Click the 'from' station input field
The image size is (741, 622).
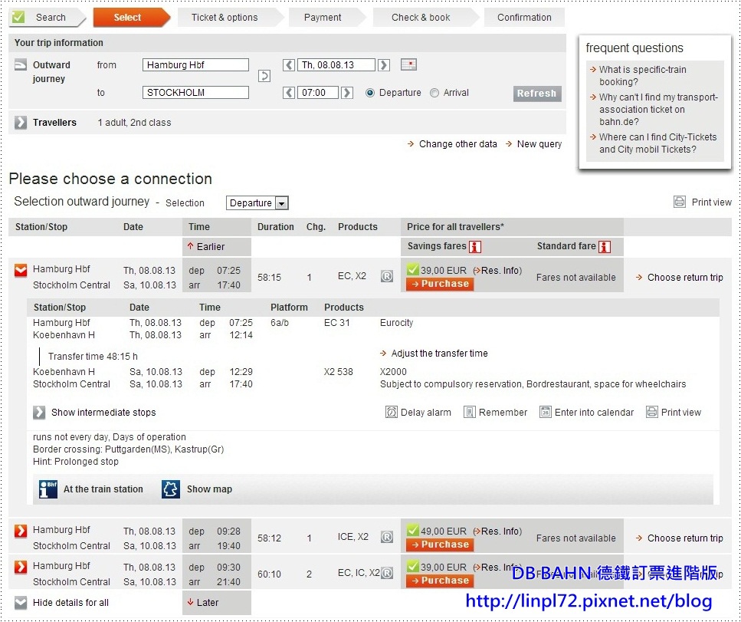195,64
